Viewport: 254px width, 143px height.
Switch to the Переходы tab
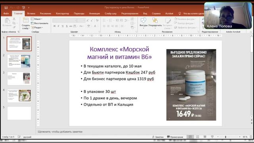79,14
